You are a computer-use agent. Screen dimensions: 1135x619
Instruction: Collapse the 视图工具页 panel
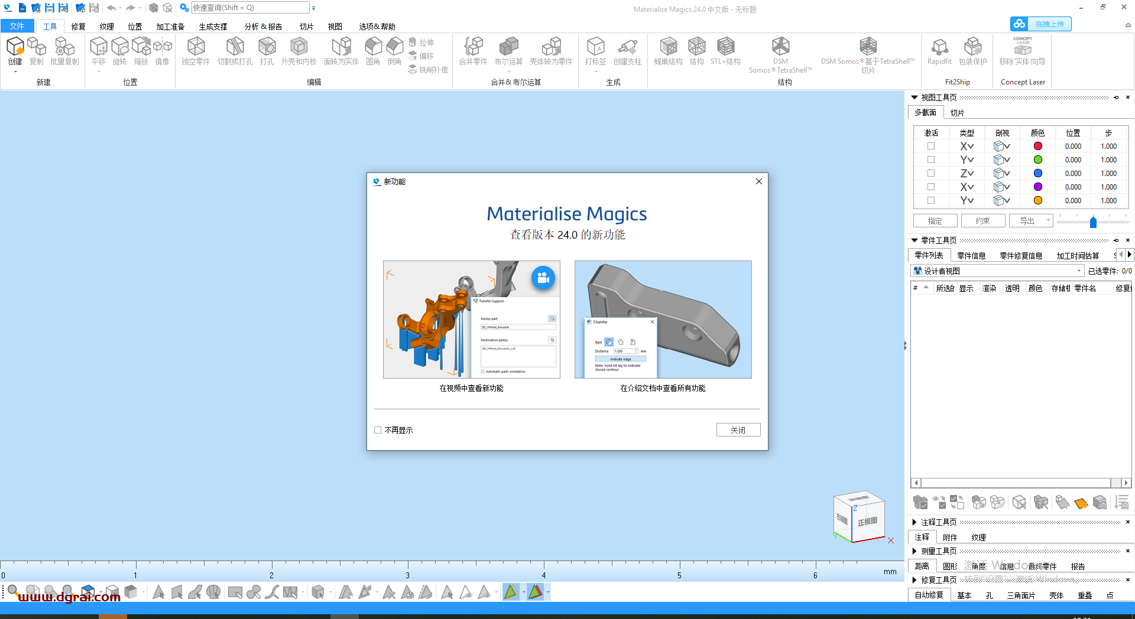tap(915, 97)
